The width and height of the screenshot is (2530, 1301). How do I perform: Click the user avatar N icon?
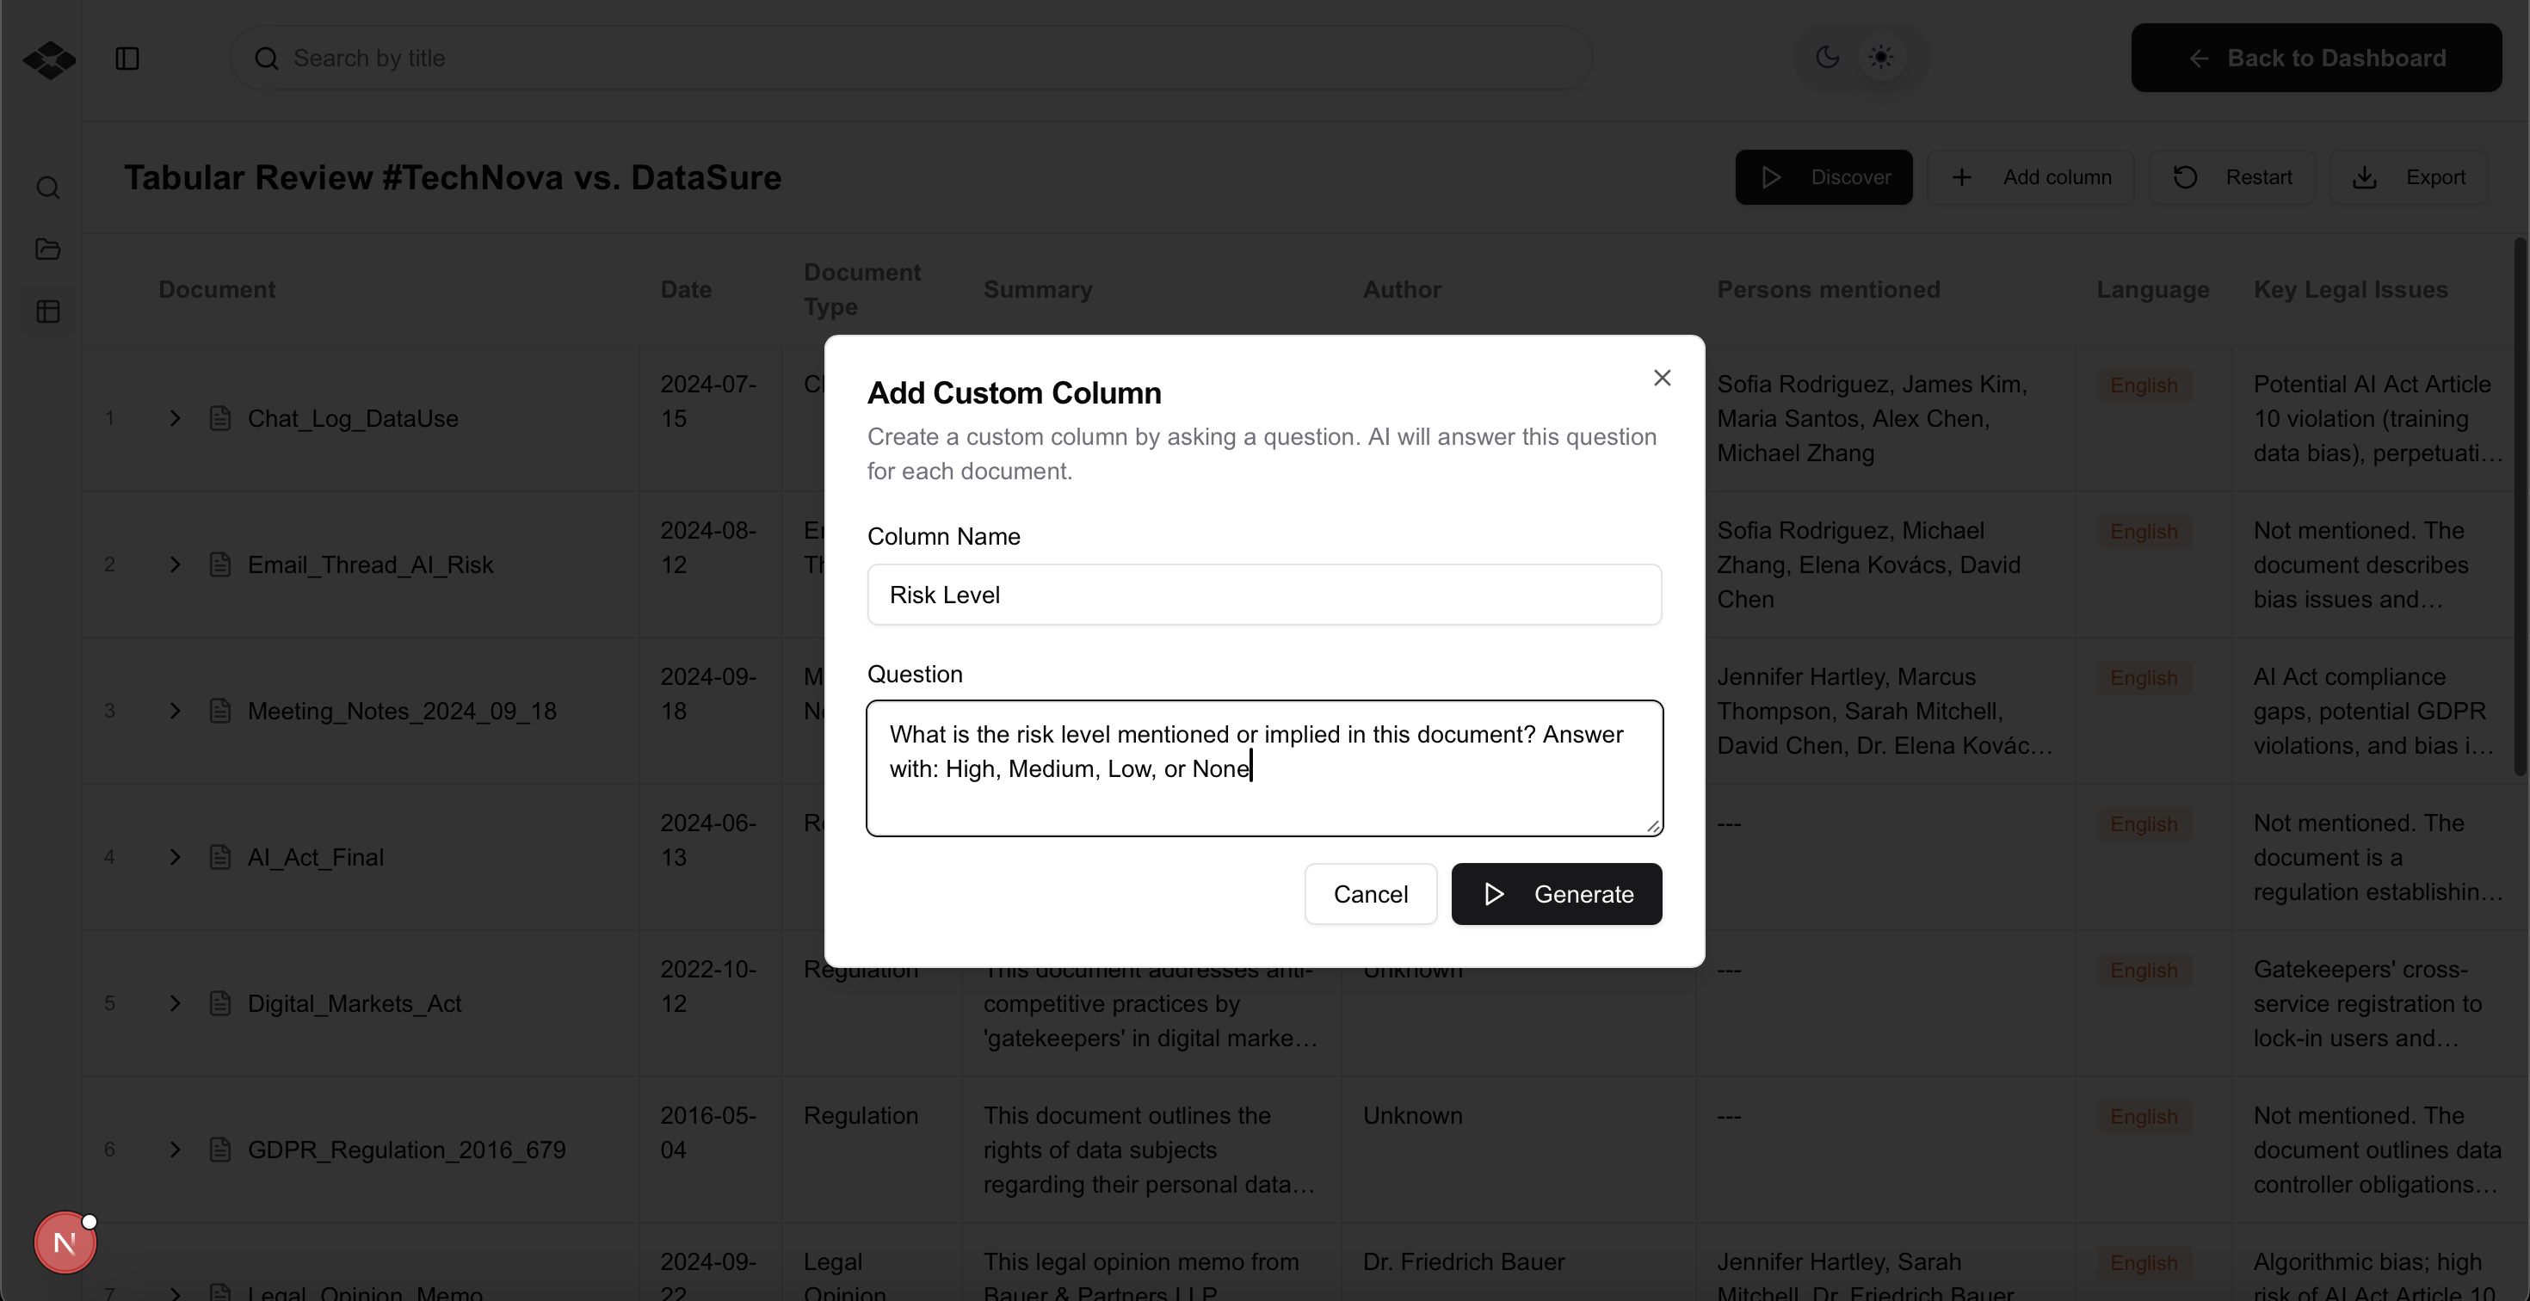pyautogui.click(x=65, y=1242)
